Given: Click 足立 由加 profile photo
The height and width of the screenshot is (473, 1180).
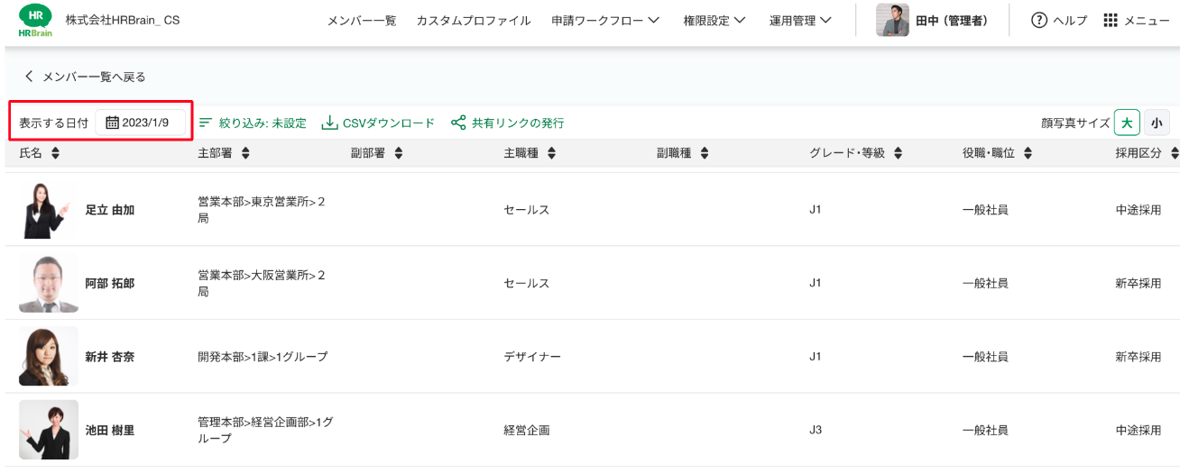Looking at the screenshot, I should pos(48,210).
